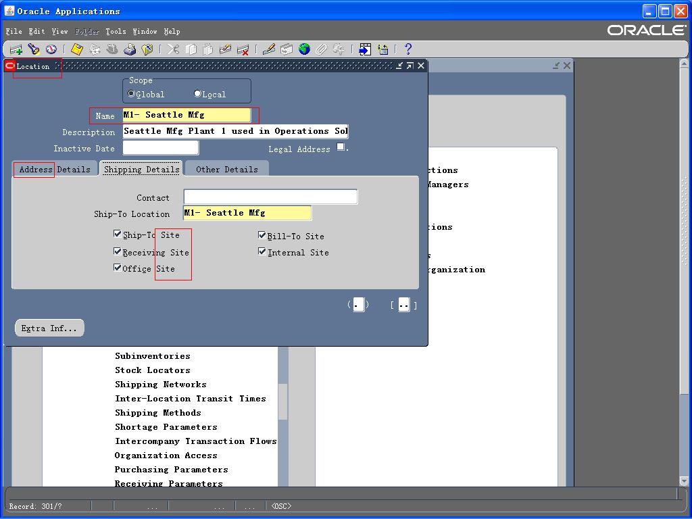The image size is (692, 519).
Task: Click the bracketed descriptive flexfield box
Action: pos(403,305)
